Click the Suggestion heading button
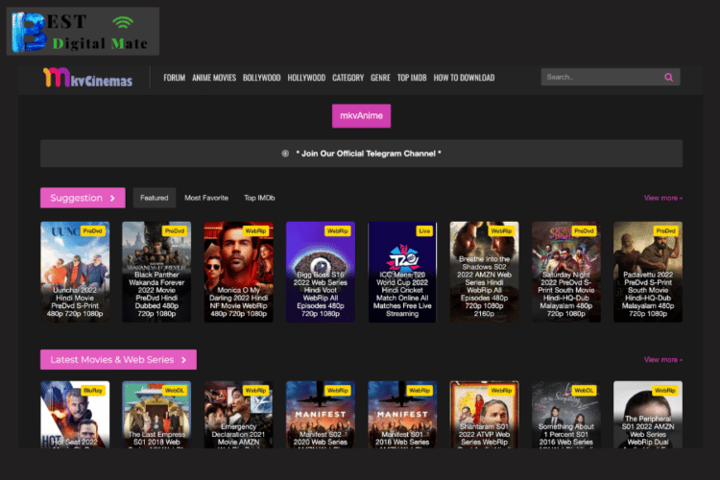The image size is (720, 480). pos(83,198)
